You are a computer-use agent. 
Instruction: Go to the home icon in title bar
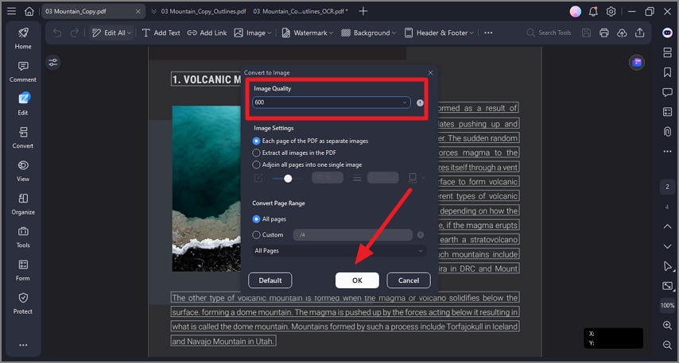click(x=29, y=11)
